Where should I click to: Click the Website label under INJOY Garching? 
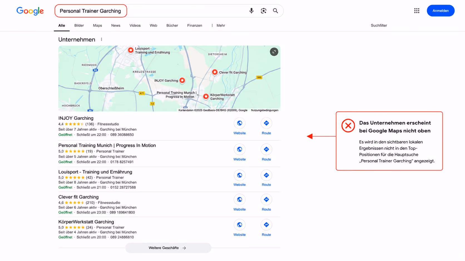239,133
